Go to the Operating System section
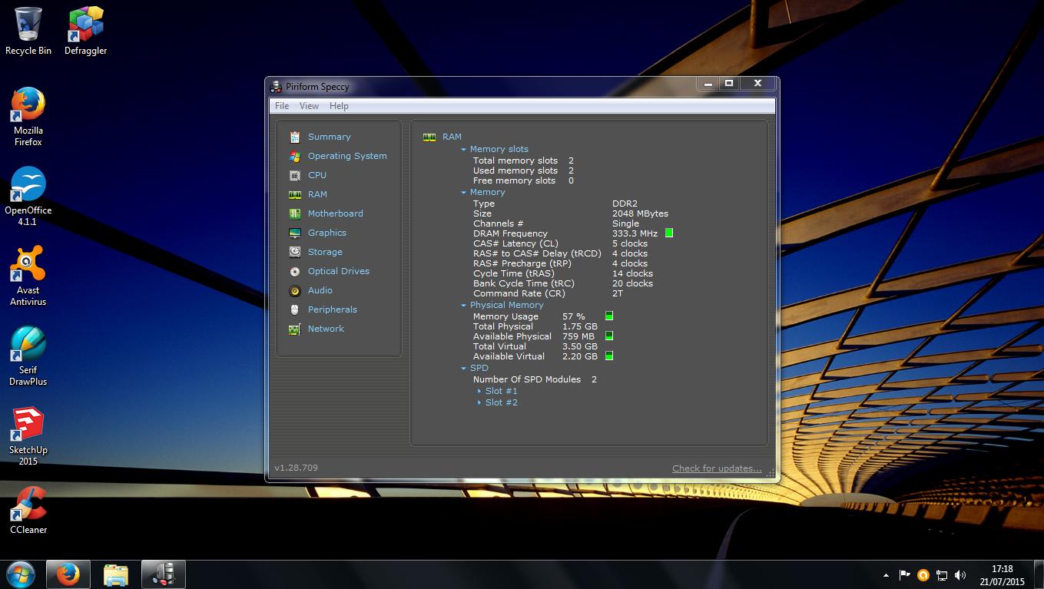Screen dimensions: 1044x589 347,156
